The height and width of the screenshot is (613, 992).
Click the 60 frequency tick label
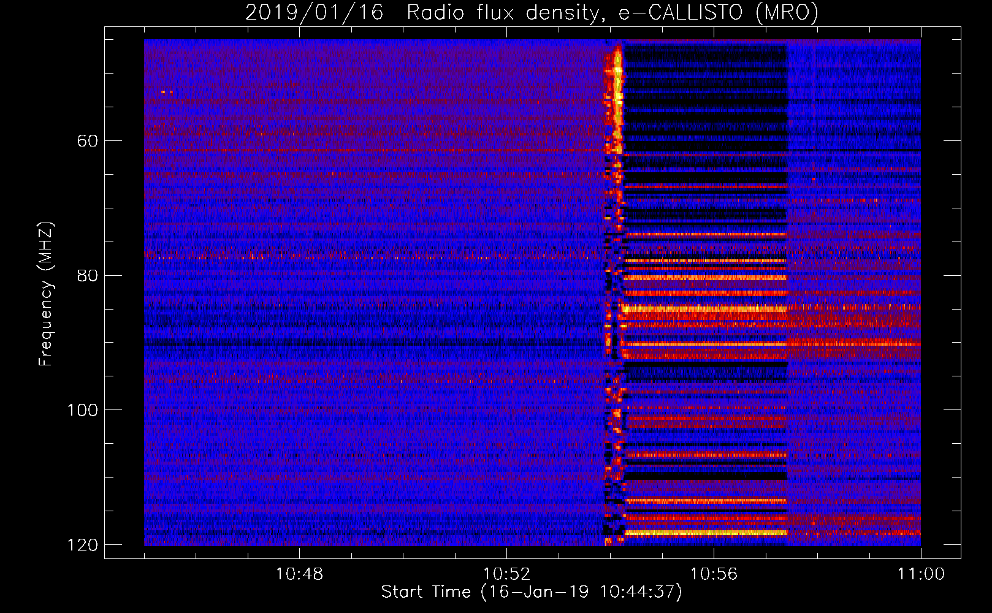[88, 141]
